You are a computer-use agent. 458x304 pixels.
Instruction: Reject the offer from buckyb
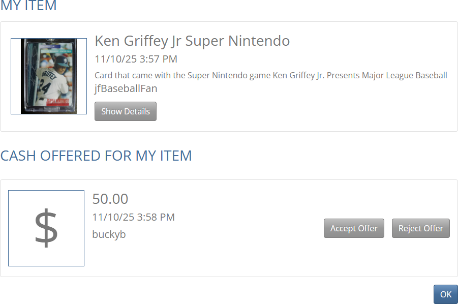click(x=421, y=228)
